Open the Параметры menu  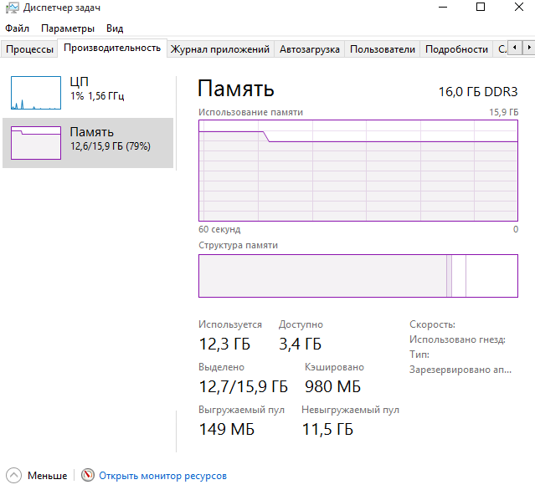tap(68, 28)
